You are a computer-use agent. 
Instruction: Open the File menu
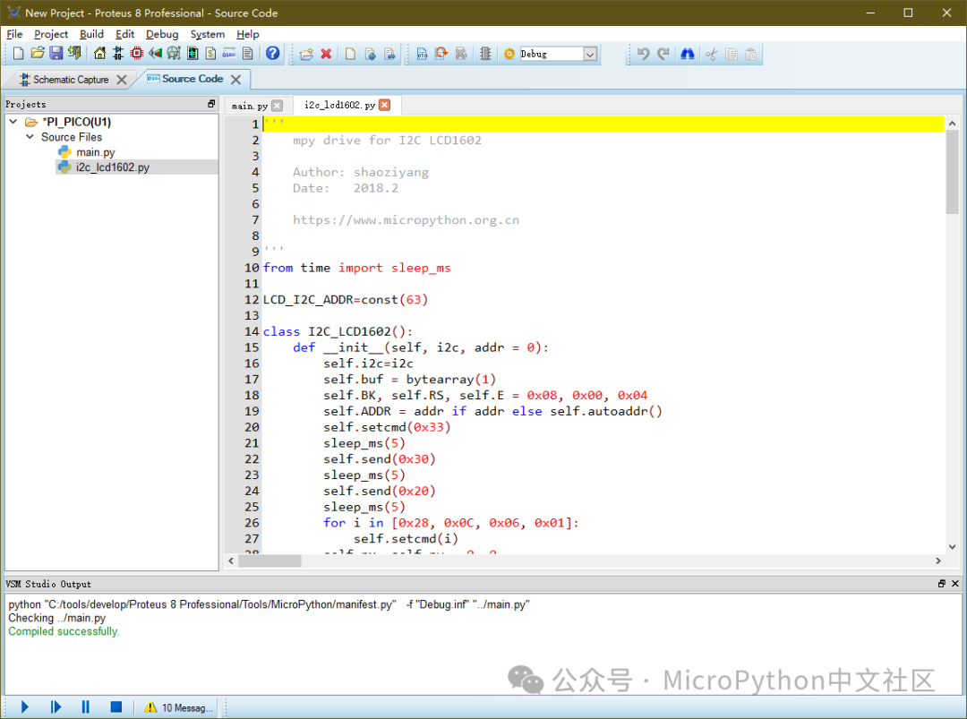point(14,34)
